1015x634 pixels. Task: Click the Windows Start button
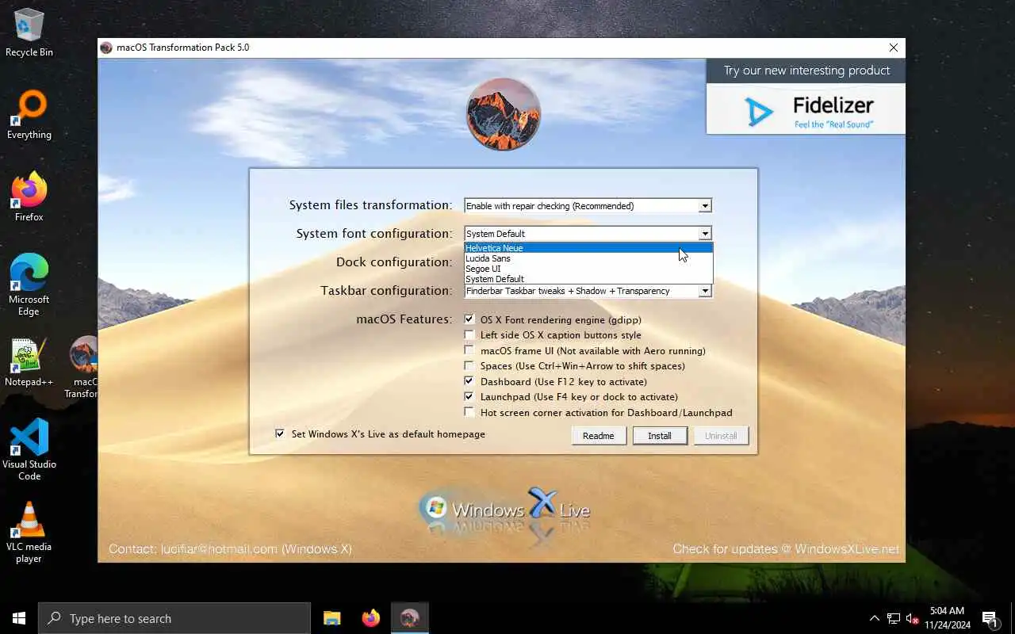[19, 618]
